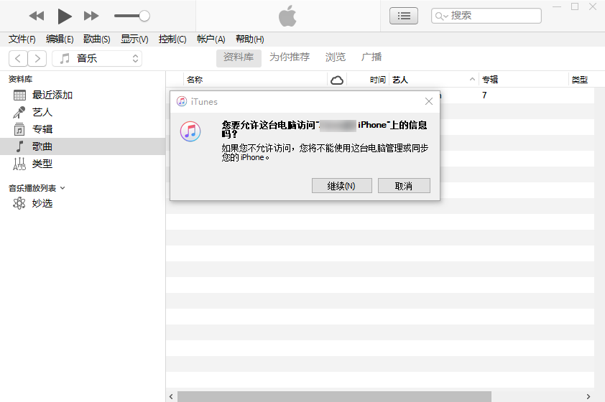Sort by the 名称 column header
Image resolution: width=605 pixels, height=402 pixels.
tap(254, 80)
